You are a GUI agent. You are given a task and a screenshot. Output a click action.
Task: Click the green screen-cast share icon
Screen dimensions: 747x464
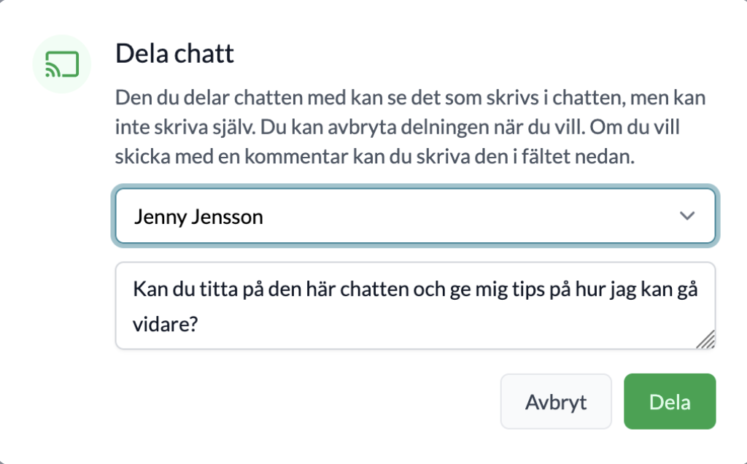tap(61, 65)
